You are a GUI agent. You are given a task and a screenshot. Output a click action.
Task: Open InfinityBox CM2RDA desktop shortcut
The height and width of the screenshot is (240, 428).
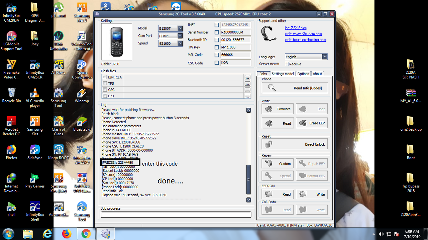click(x=11, y=12)
